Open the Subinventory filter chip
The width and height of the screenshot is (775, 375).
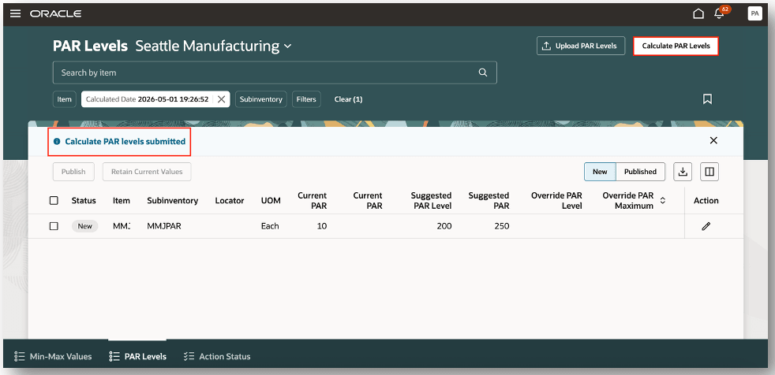tap(261, 99)
